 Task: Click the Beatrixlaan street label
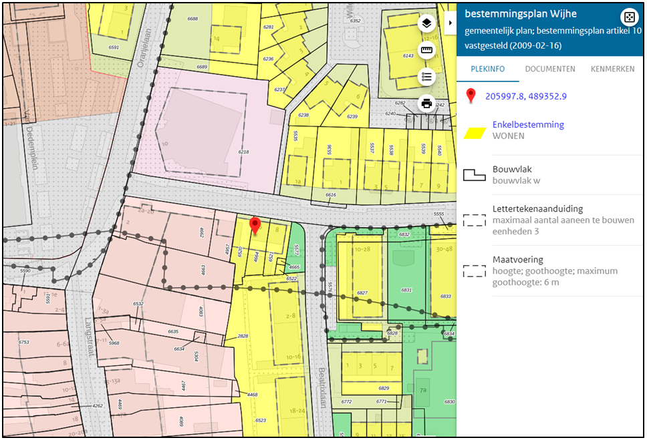(x=322, y=388)
